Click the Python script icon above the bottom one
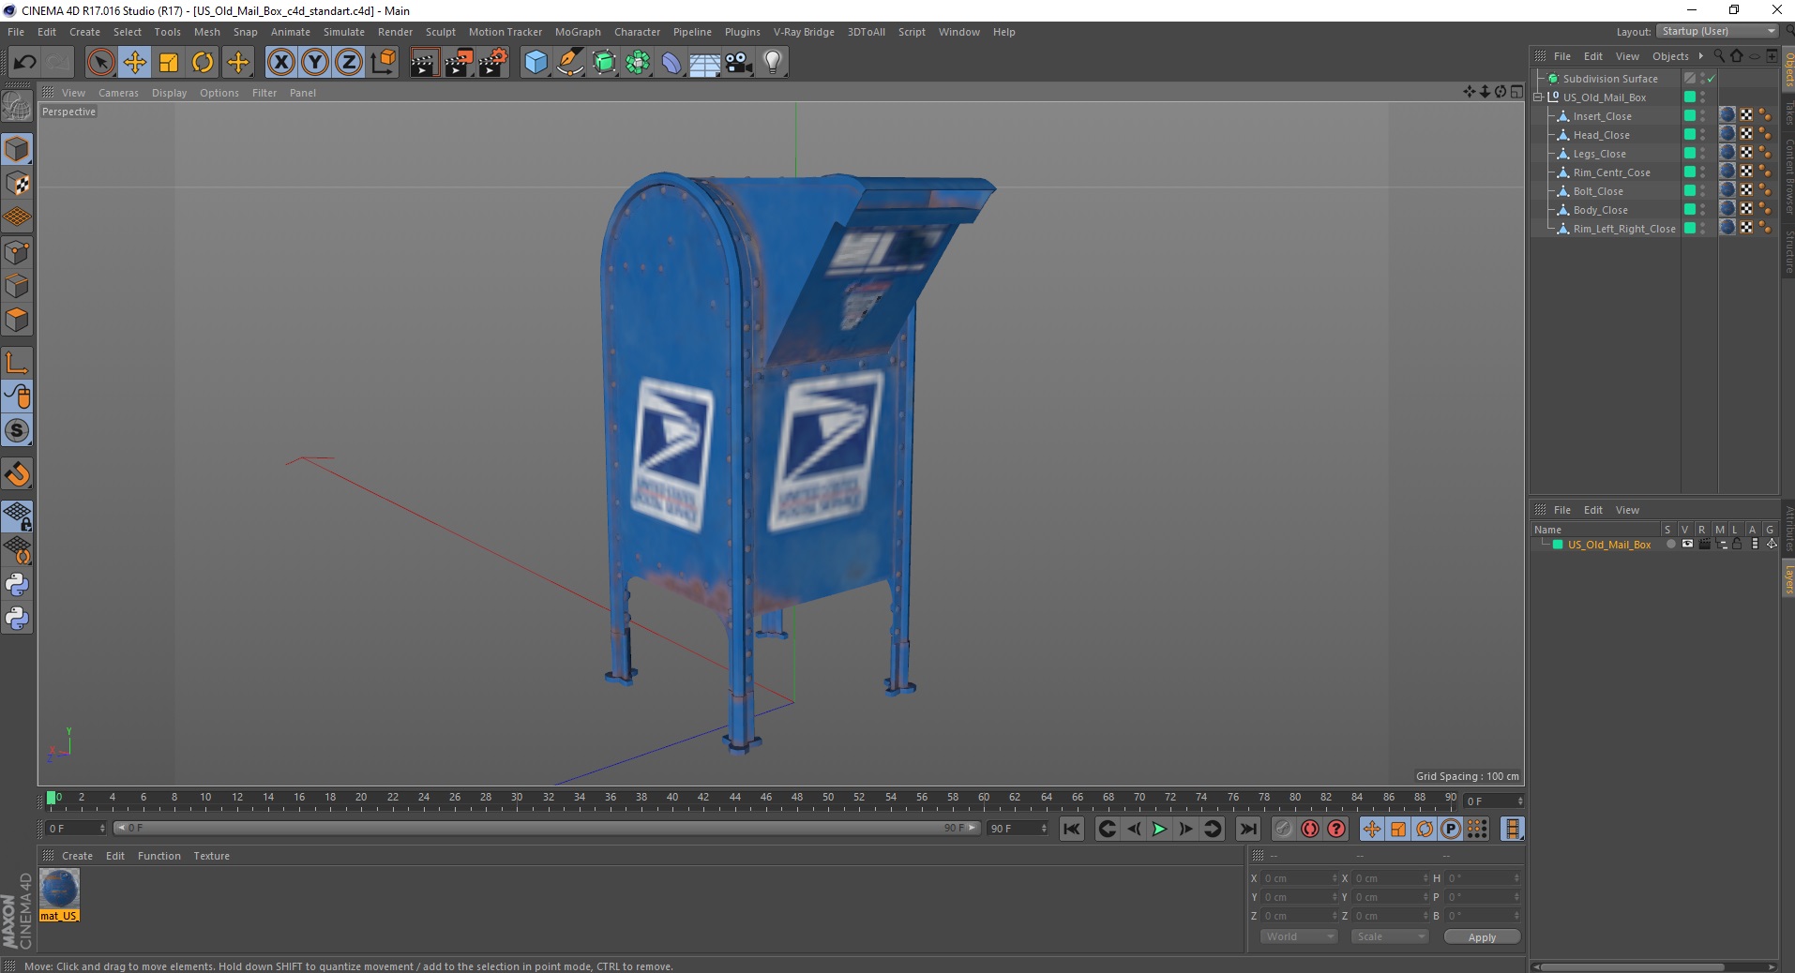The width and height of the screenshot is (1795, 973). point(17,585)
